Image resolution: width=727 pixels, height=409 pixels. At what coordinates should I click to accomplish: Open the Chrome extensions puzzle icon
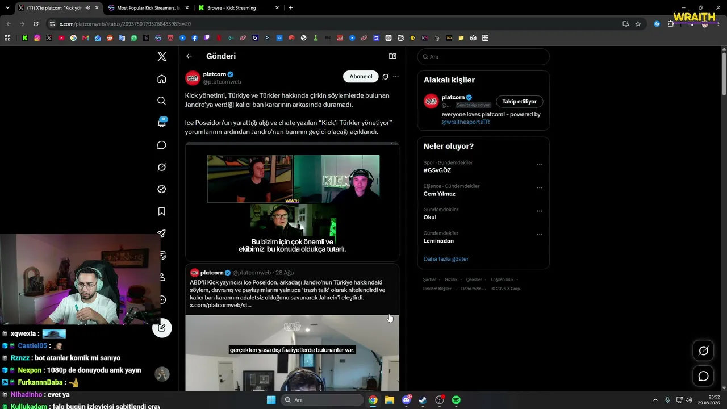671,24
